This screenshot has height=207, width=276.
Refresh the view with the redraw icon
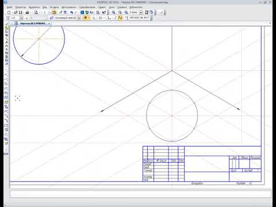click(x=151, y=13)
